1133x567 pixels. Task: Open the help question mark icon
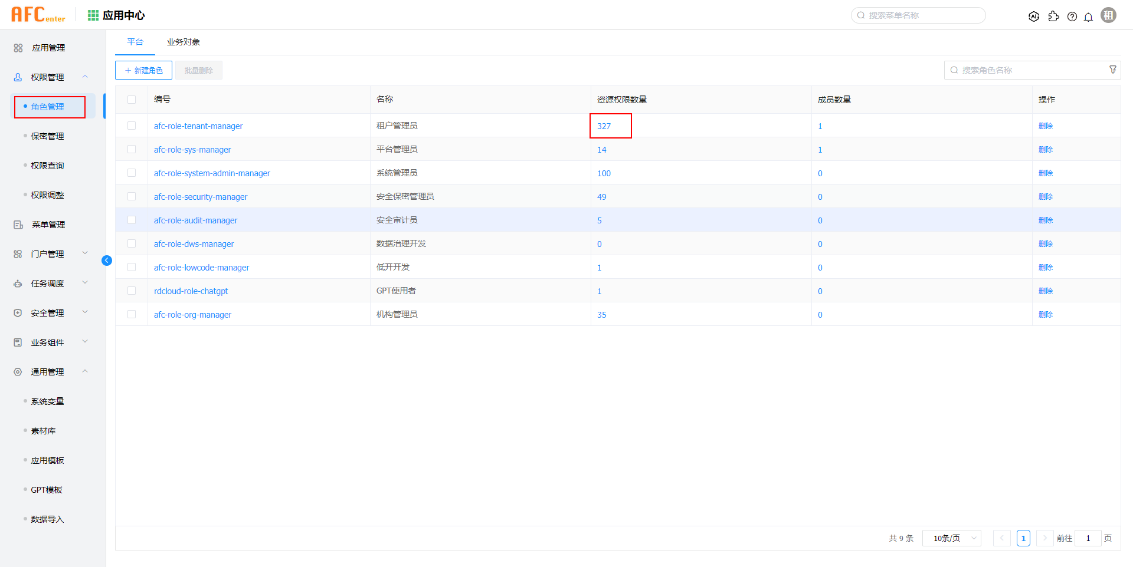1072,17
